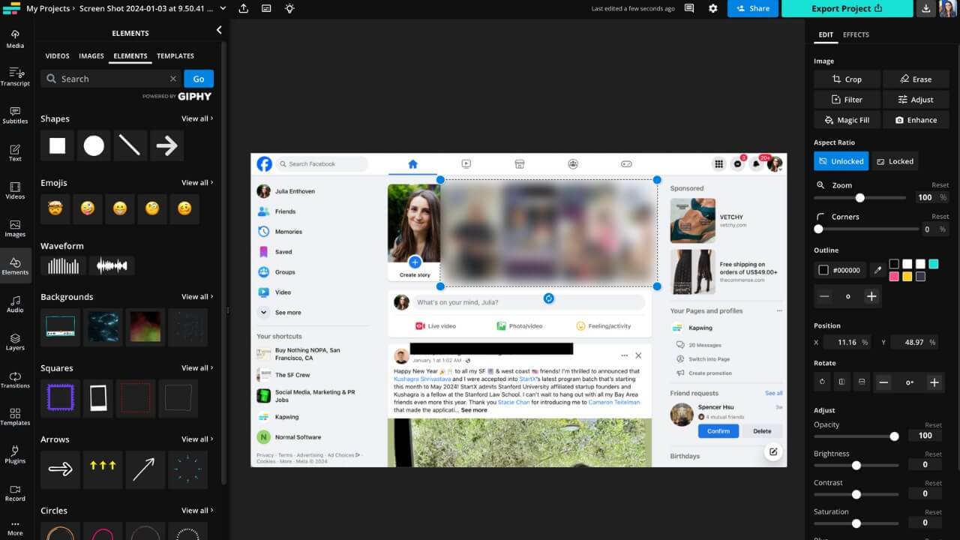Click the download icon beside Export Project

click(x=925, y=8)
